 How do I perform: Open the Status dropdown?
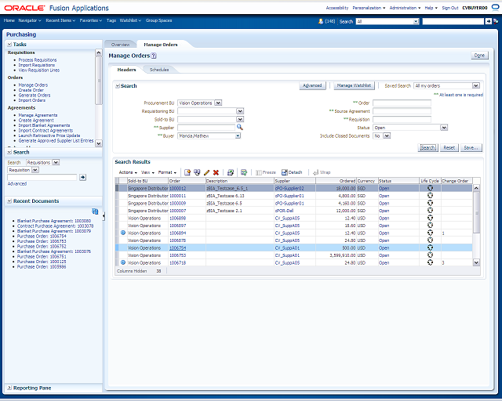click(444, 128)
